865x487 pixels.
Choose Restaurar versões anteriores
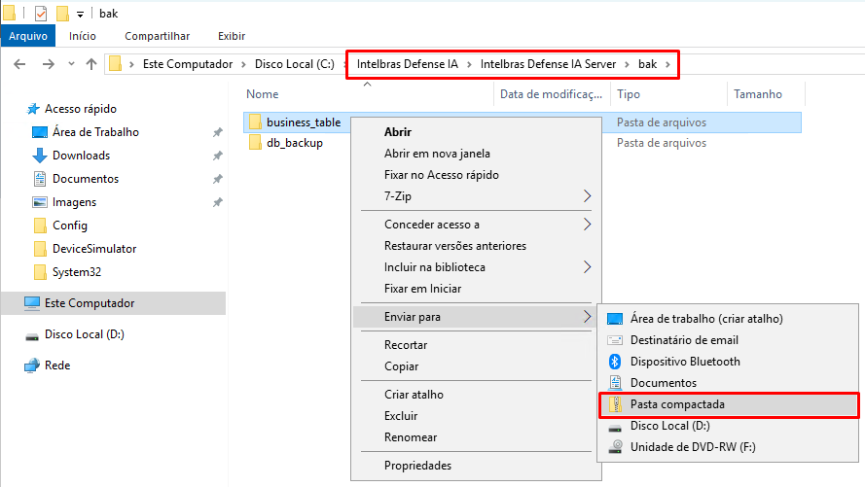(476, 246)
